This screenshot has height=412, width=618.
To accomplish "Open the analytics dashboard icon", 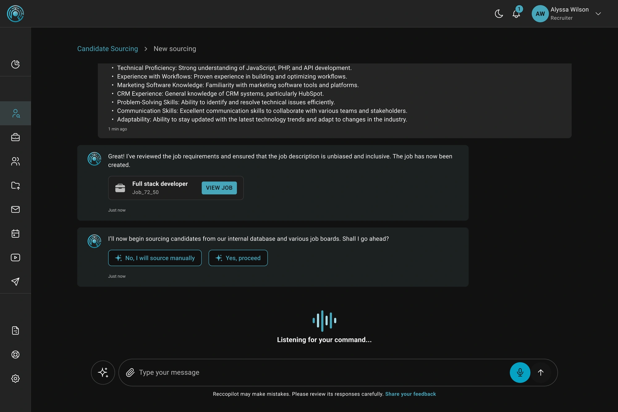I will 15,65.
